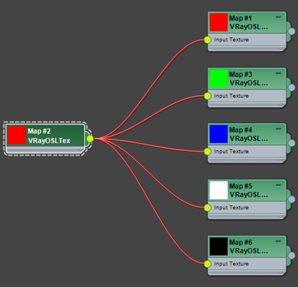Collapse the Map #3 node
Screen dimensions: 298x287
click(x=278, y=73)
